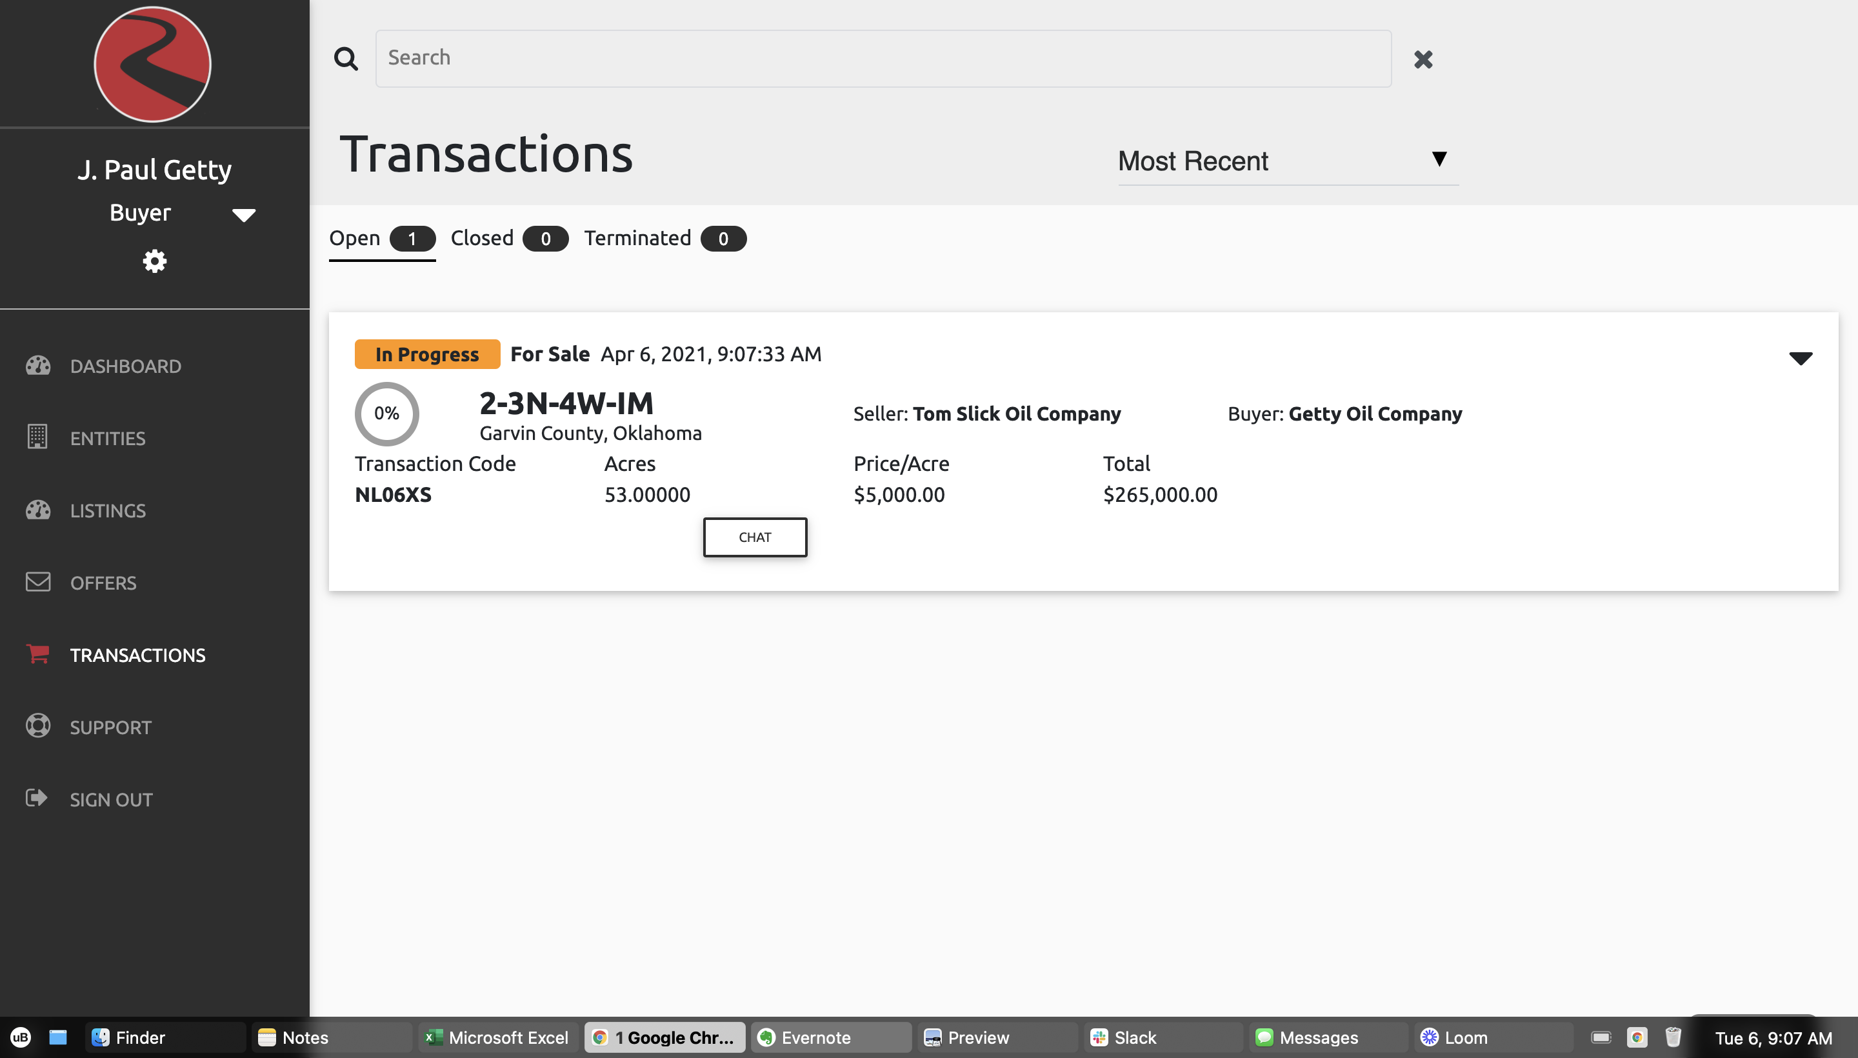This screenshot has height=1058, width=1858.
Task: Switch to the Terminated transactions tab
Action: point(665,239)
